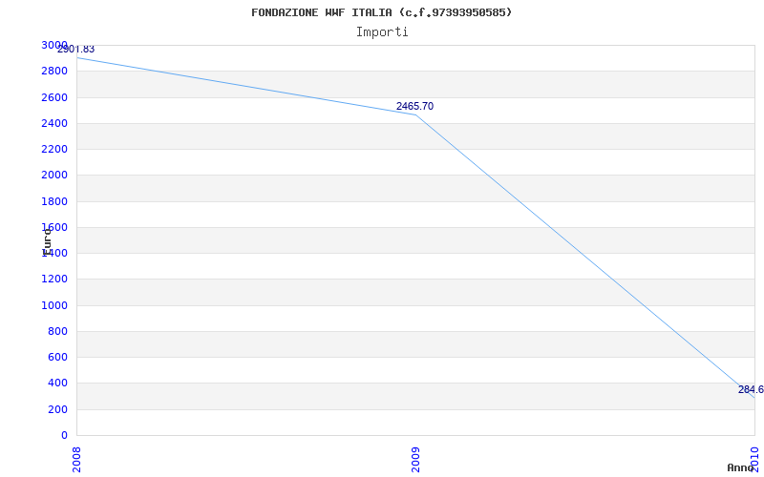The height and width of the screenshot is (477, 764).
Task: Select the 2465.70 data label
Action: (414, 106)
